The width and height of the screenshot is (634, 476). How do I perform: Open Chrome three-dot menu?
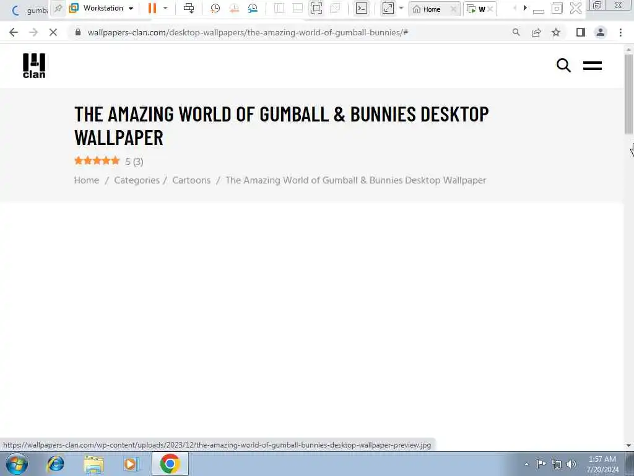(x=620, y=32)
